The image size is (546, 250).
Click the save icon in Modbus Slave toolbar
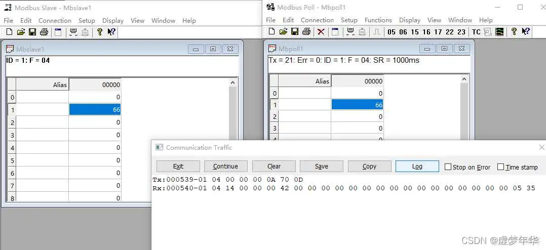click(x=32, y=32)
